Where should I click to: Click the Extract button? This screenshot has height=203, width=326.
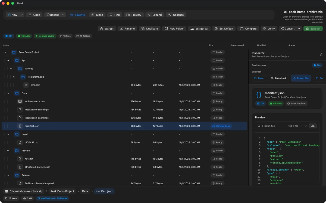pyautogui.click(x=107, y=28)
